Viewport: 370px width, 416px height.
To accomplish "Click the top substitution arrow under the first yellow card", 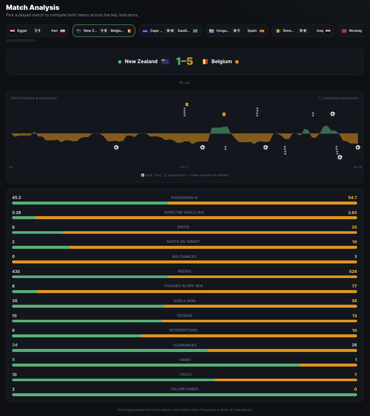I will 185,110.
